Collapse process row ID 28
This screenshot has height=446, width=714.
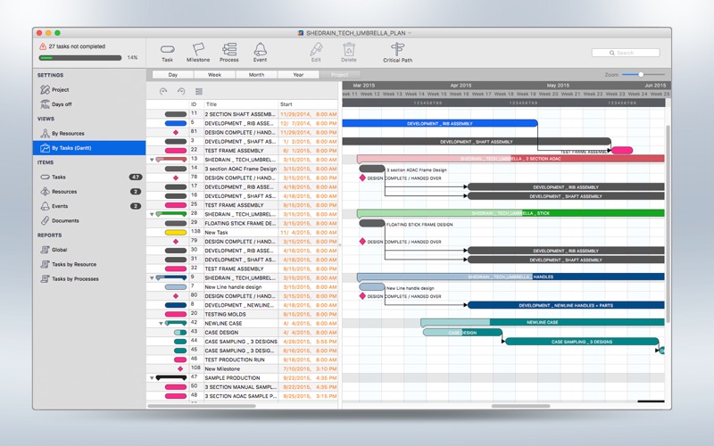pos(152,214)
